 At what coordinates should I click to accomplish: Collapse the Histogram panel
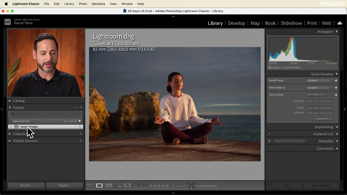(337, 32)
